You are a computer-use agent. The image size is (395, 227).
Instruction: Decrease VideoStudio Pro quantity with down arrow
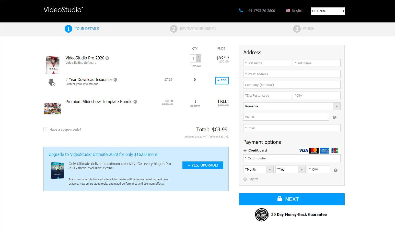[x=199, y=60]
